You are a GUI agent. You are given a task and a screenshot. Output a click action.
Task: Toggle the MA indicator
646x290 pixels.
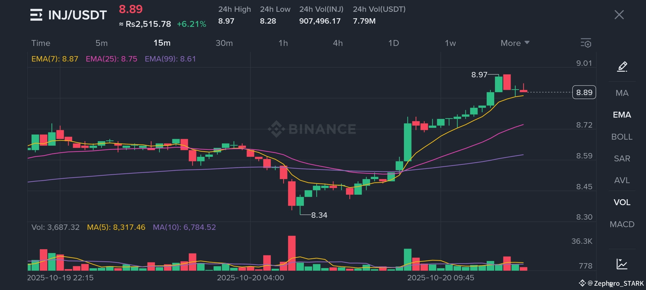[622, 93]
